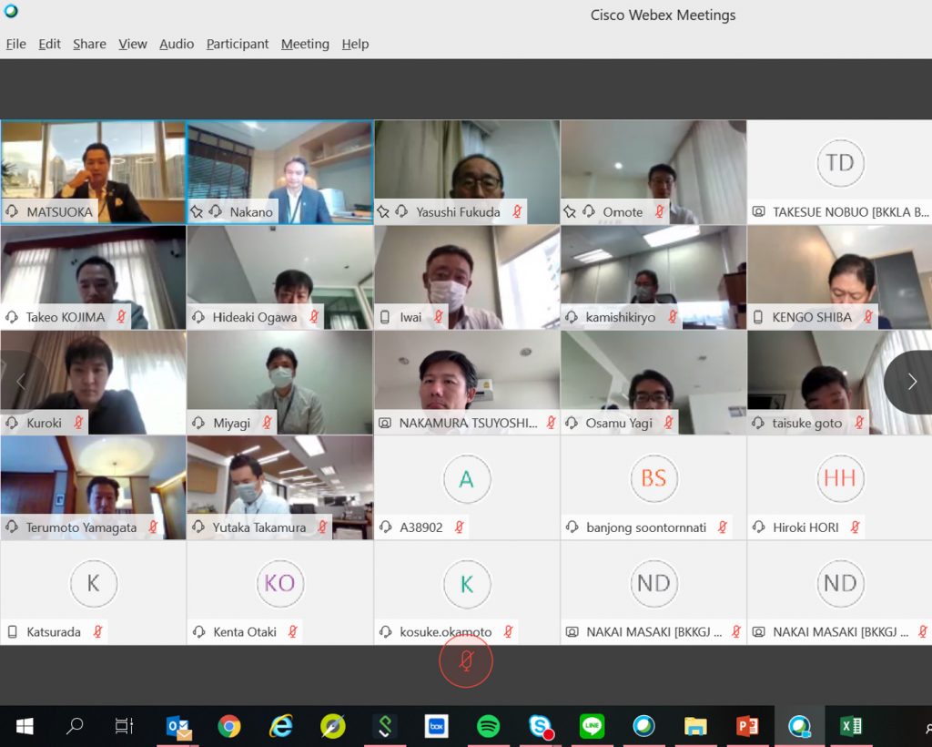Open the Audio menu

[177, 44]
